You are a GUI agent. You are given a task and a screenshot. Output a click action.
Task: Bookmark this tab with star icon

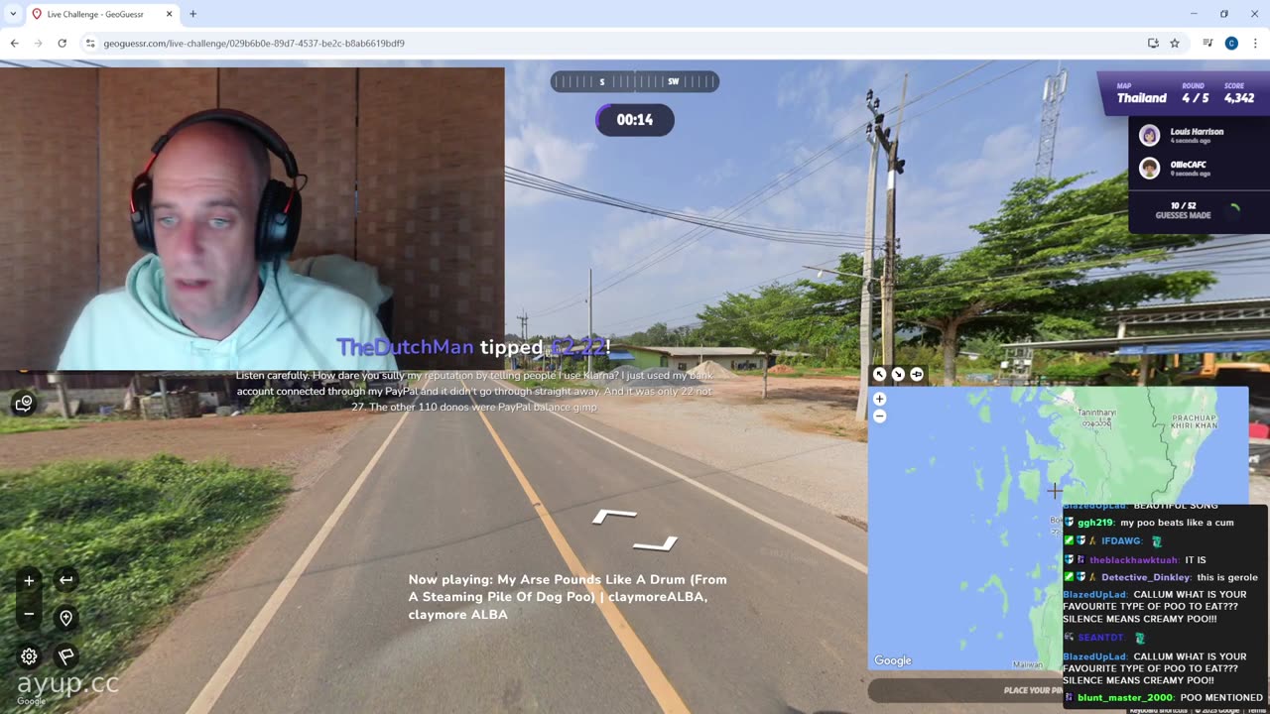point(1175,43)
